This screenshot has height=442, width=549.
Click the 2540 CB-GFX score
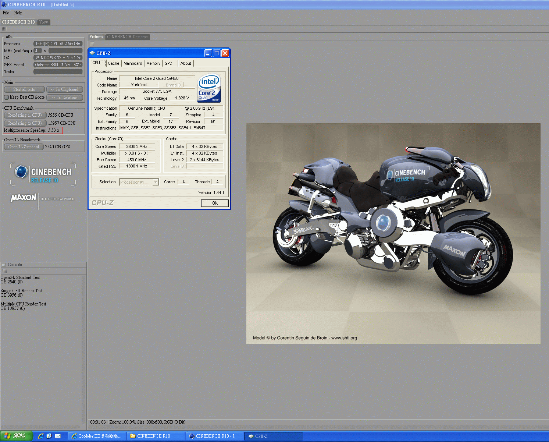[x=58, y=147]
